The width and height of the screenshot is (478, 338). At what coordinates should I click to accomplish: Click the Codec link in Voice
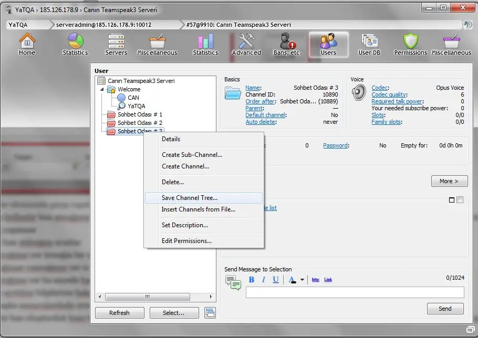point(380,88)
